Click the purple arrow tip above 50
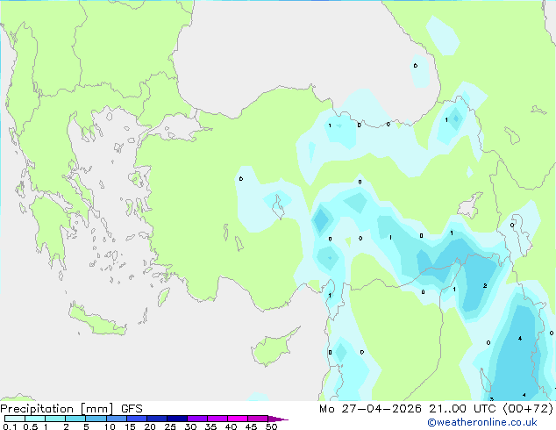The height and width of the screenshot is (430, 556). click(278, 419)
